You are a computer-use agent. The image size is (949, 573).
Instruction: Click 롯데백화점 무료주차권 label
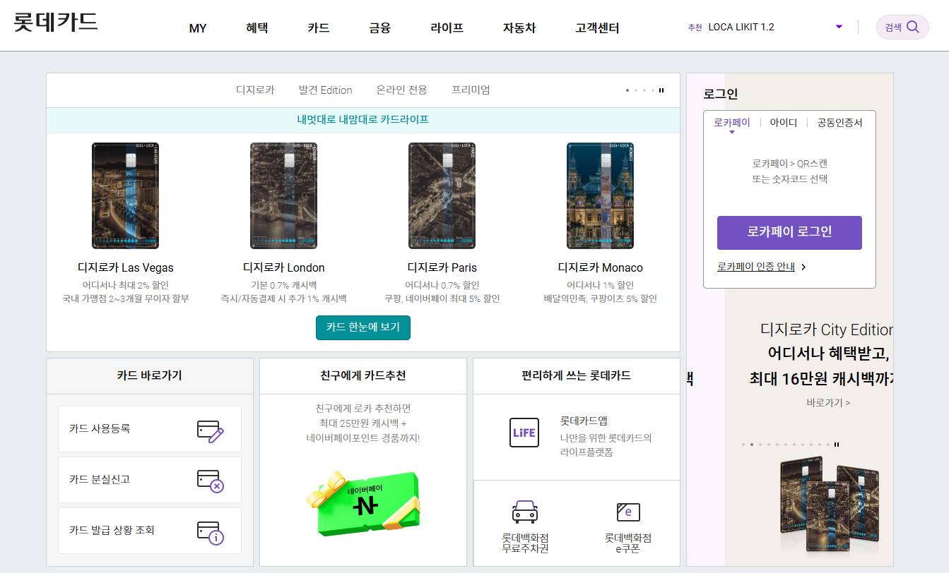(x=524, y=543)
